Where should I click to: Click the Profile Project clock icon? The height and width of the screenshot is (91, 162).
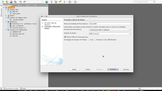click(75, 2)
